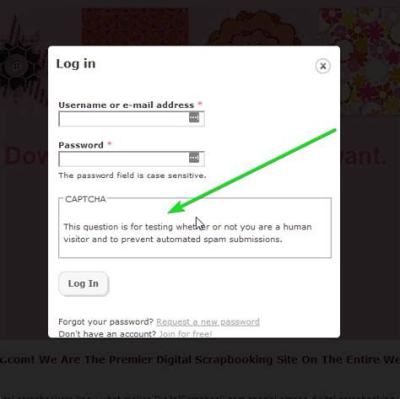This screenshot has height=399, width=400.
Task: Focus the Username or e-mail address field
Action: pos(132,119)
